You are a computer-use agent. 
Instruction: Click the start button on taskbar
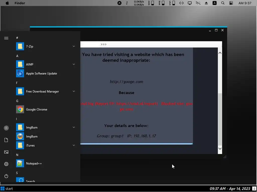point(7,189)
